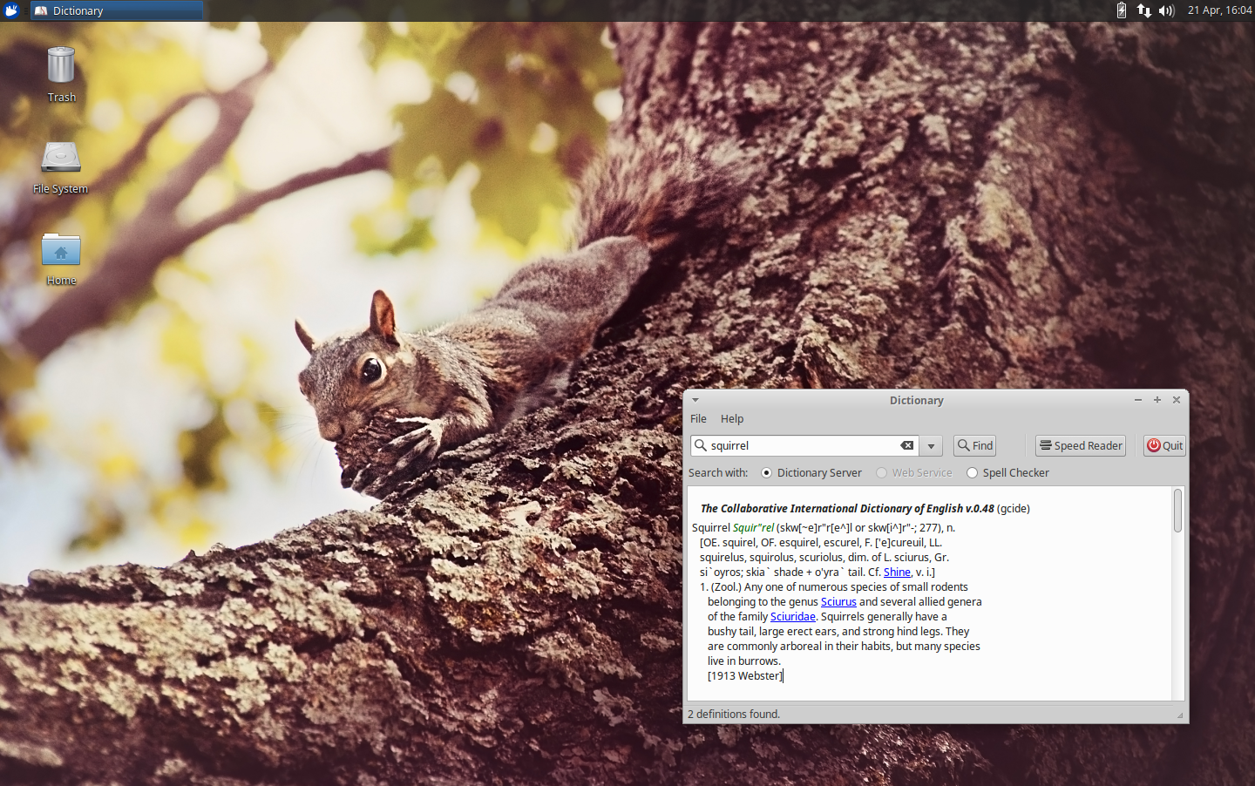The width and height of the screenshot is (1255, 786).
Task: Open Speed Reader via its lines icon
Action: pyautogui.click(x=1045, y=445)
